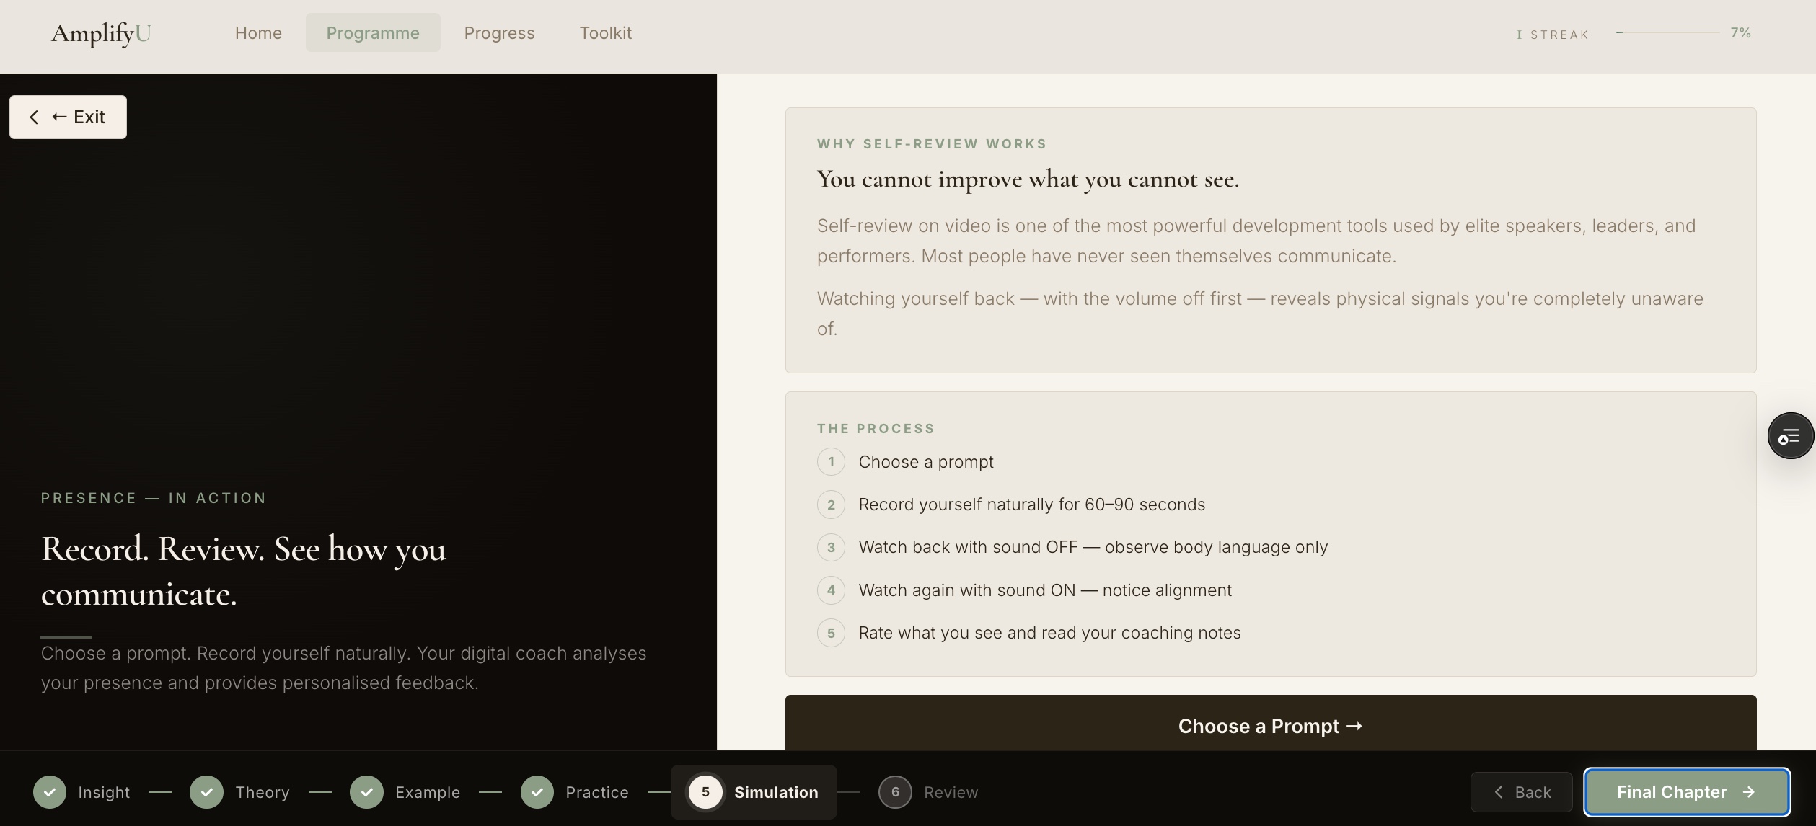Click the Back button
Image resolution: width=1816 pixels, height=826 pixels.
click(x=1522, y=792)
